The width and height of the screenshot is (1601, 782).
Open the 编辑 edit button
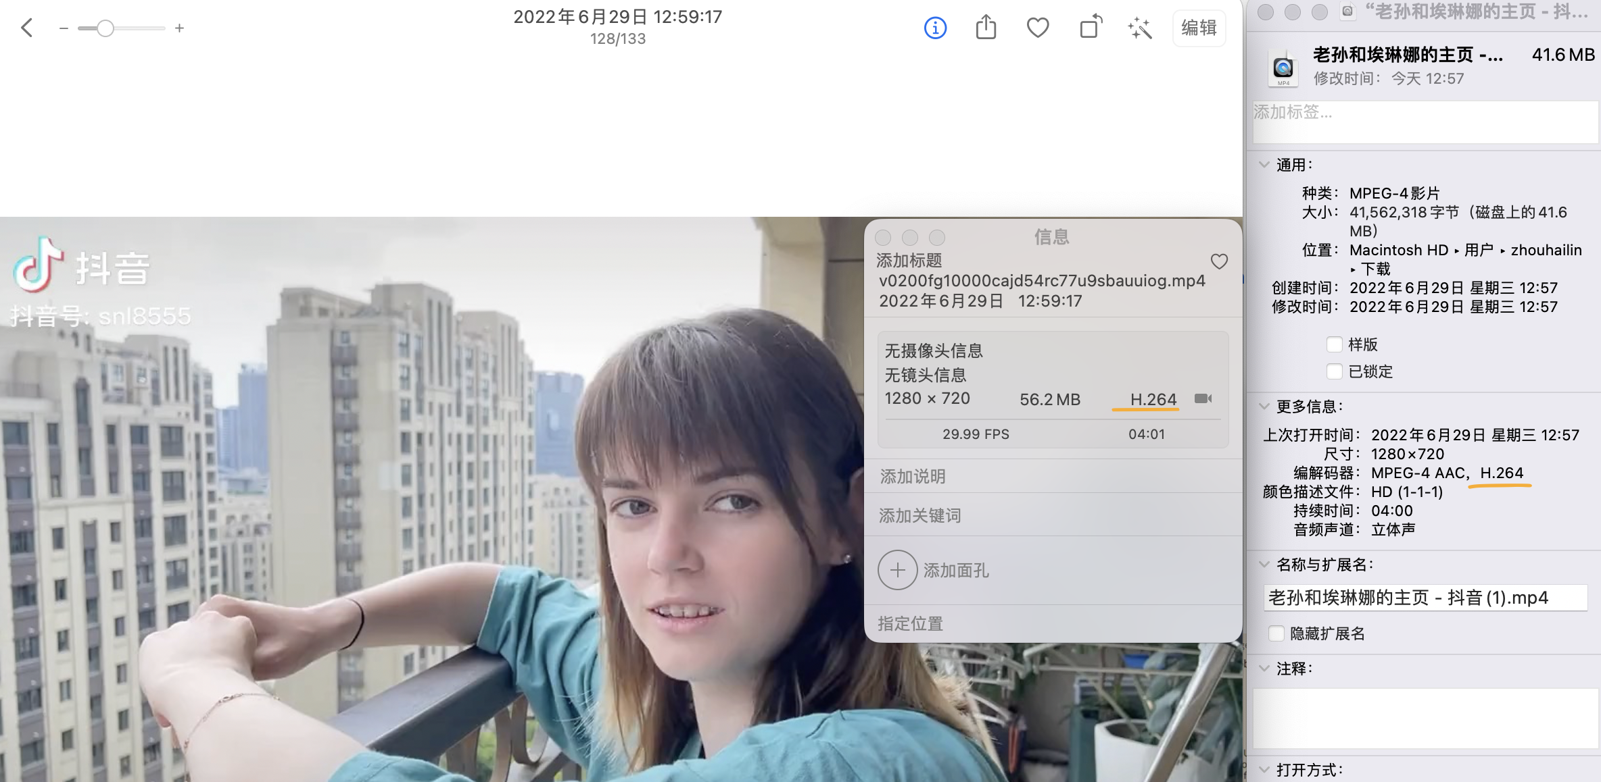1199,28
